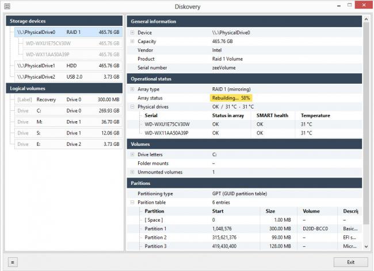Click the 6 entries value
The width and height of the screenshot is (374, 271).
(221, 203)
